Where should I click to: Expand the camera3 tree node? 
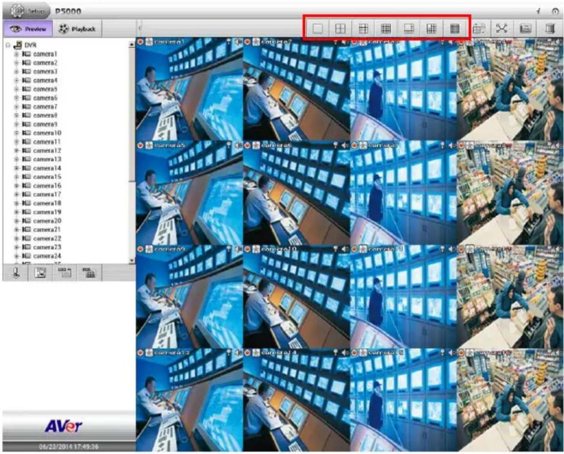pyautogui.click(x=16, y=72)
